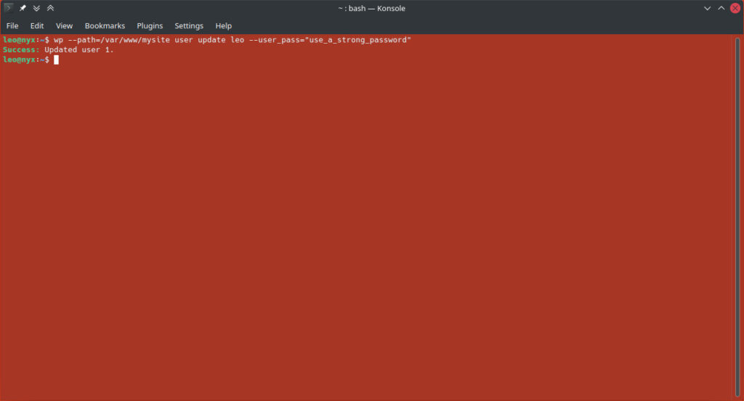Close Konsole with the red X button
The image size is (744, 401).
[735, 8]
